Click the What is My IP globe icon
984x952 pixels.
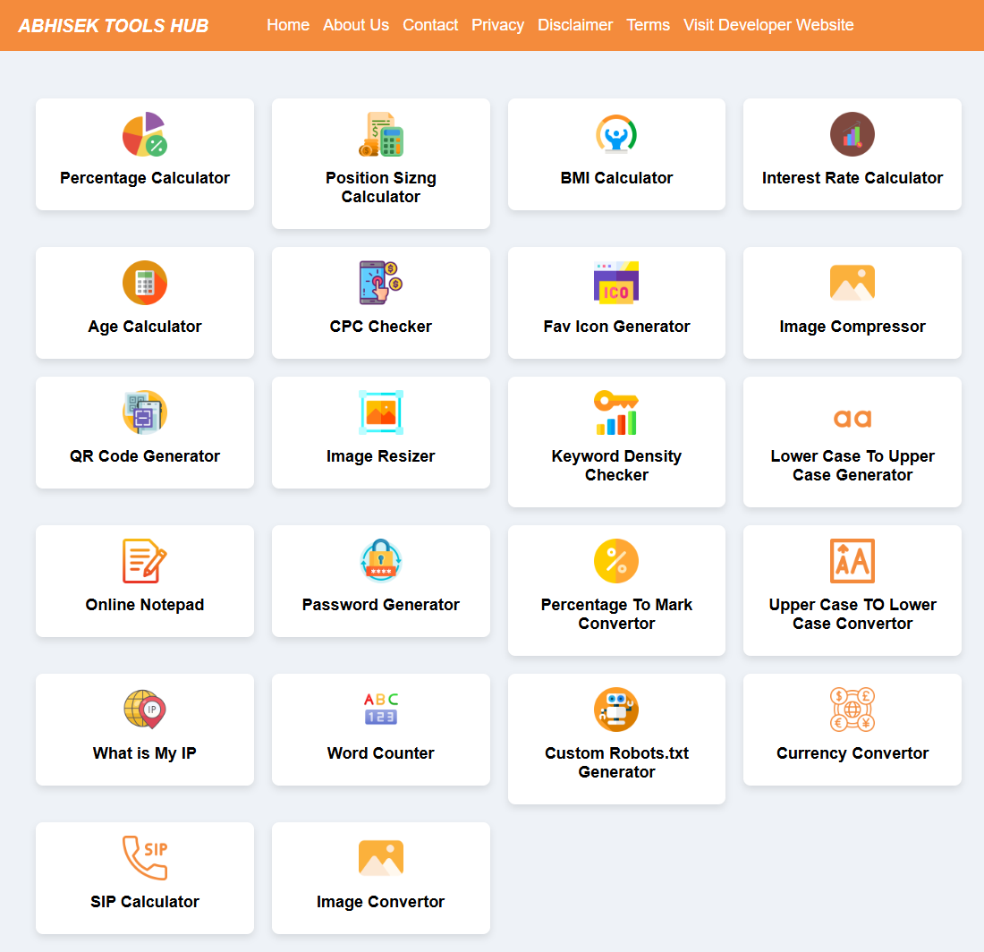[x=145, y=710]
